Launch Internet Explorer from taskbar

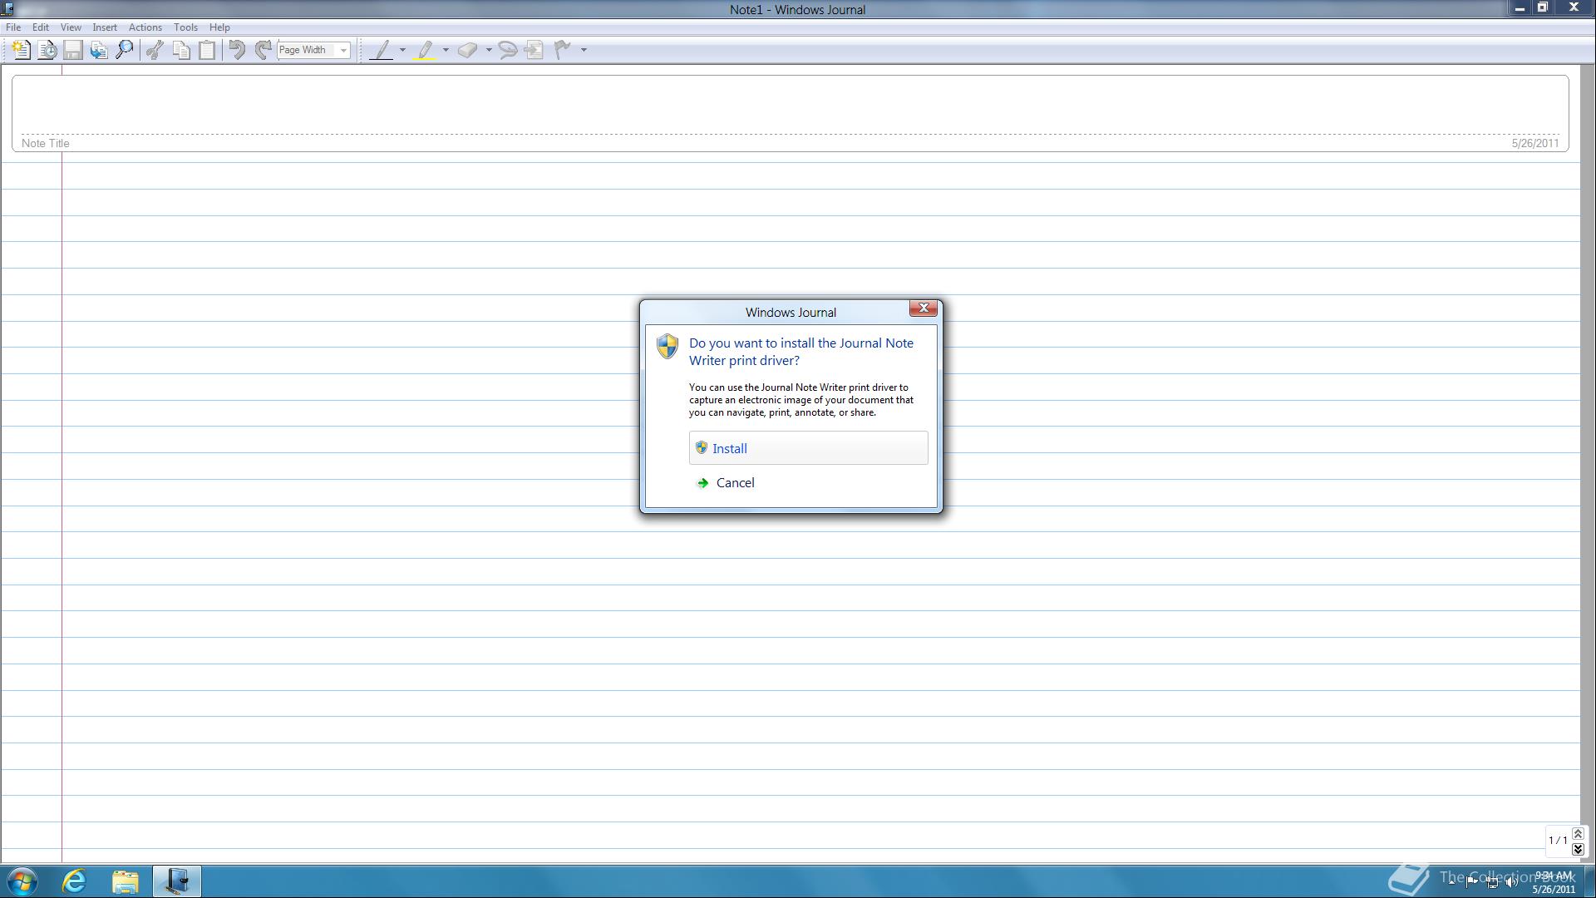(75, 881)
